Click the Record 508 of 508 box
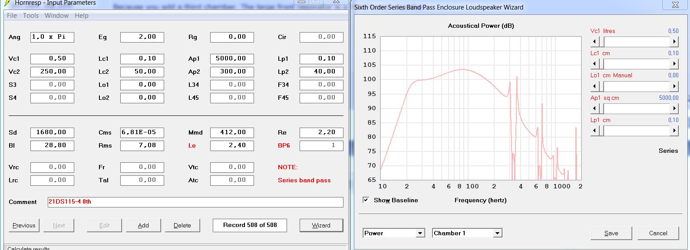This screenshot has height=250, width=690. pyautogui.click(x=250, y=225)
